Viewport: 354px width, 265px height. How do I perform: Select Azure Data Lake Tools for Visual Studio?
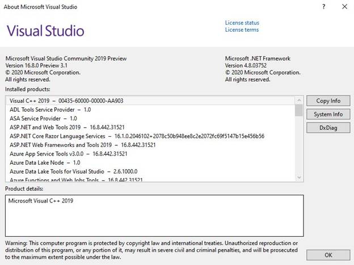tap(150, 171)
